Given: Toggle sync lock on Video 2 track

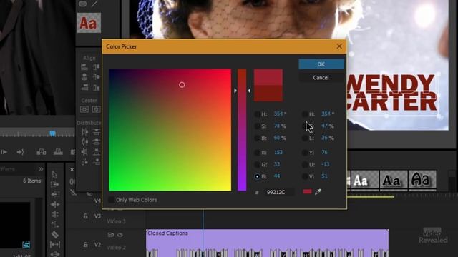Looking at the screenshot, I should coord(111,235).
